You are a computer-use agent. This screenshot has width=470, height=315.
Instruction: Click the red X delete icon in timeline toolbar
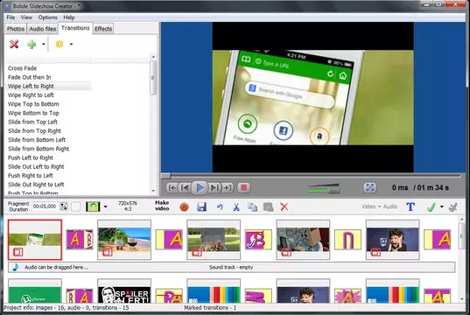click(x=284, y=206)
